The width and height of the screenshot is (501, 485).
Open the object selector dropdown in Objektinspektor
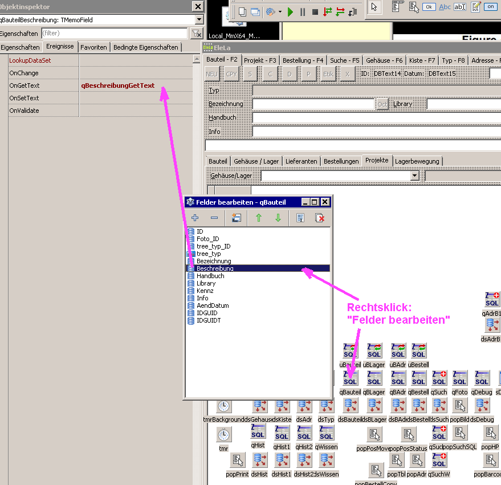[x=198, y=20]
